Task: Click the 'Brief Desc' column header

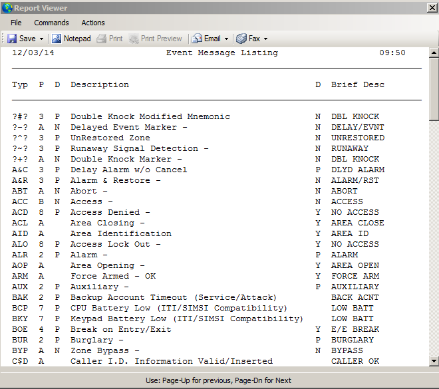Action: tap(358, 84)
